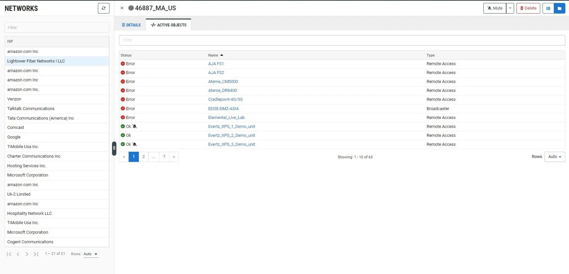The width and height of the screenshot is (569, 274).
Task: Jump to page 7 of active objects
Action: coord(164,157)
